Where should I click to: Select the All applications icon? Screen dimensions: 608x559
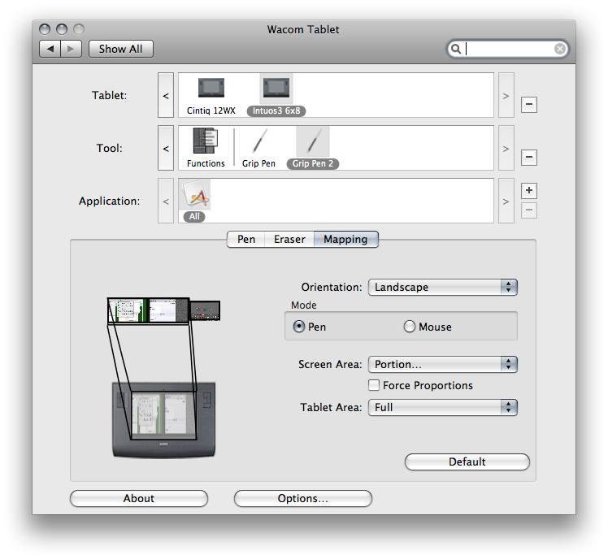click(x=194, y=194)
